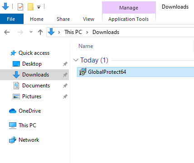Click the Properties checkmark icon in quick toolbar
Viewport: 194px width, 163px height.
(x=20, y=7)
